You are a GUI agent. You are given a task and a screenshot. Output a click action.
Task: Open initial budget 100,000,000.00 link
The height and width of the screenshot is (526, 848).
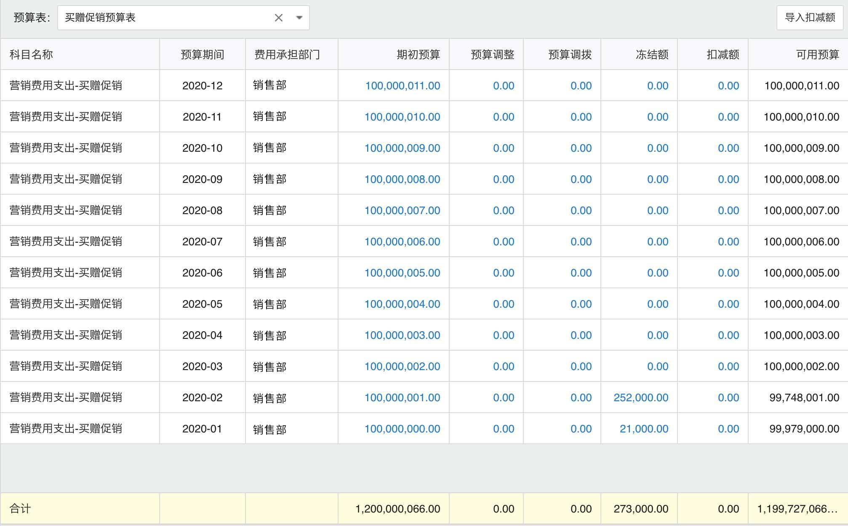pos(402,429)
